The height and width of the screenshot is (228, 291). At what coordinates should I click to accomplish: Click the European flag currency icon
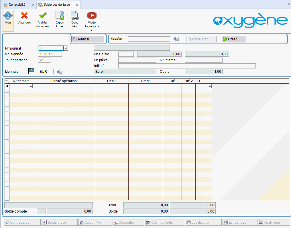point(31,71)
